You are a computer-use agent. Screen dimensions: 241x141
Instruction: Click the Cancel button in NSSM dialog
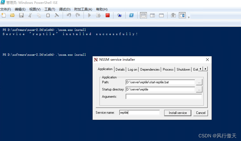coord(201,113)
